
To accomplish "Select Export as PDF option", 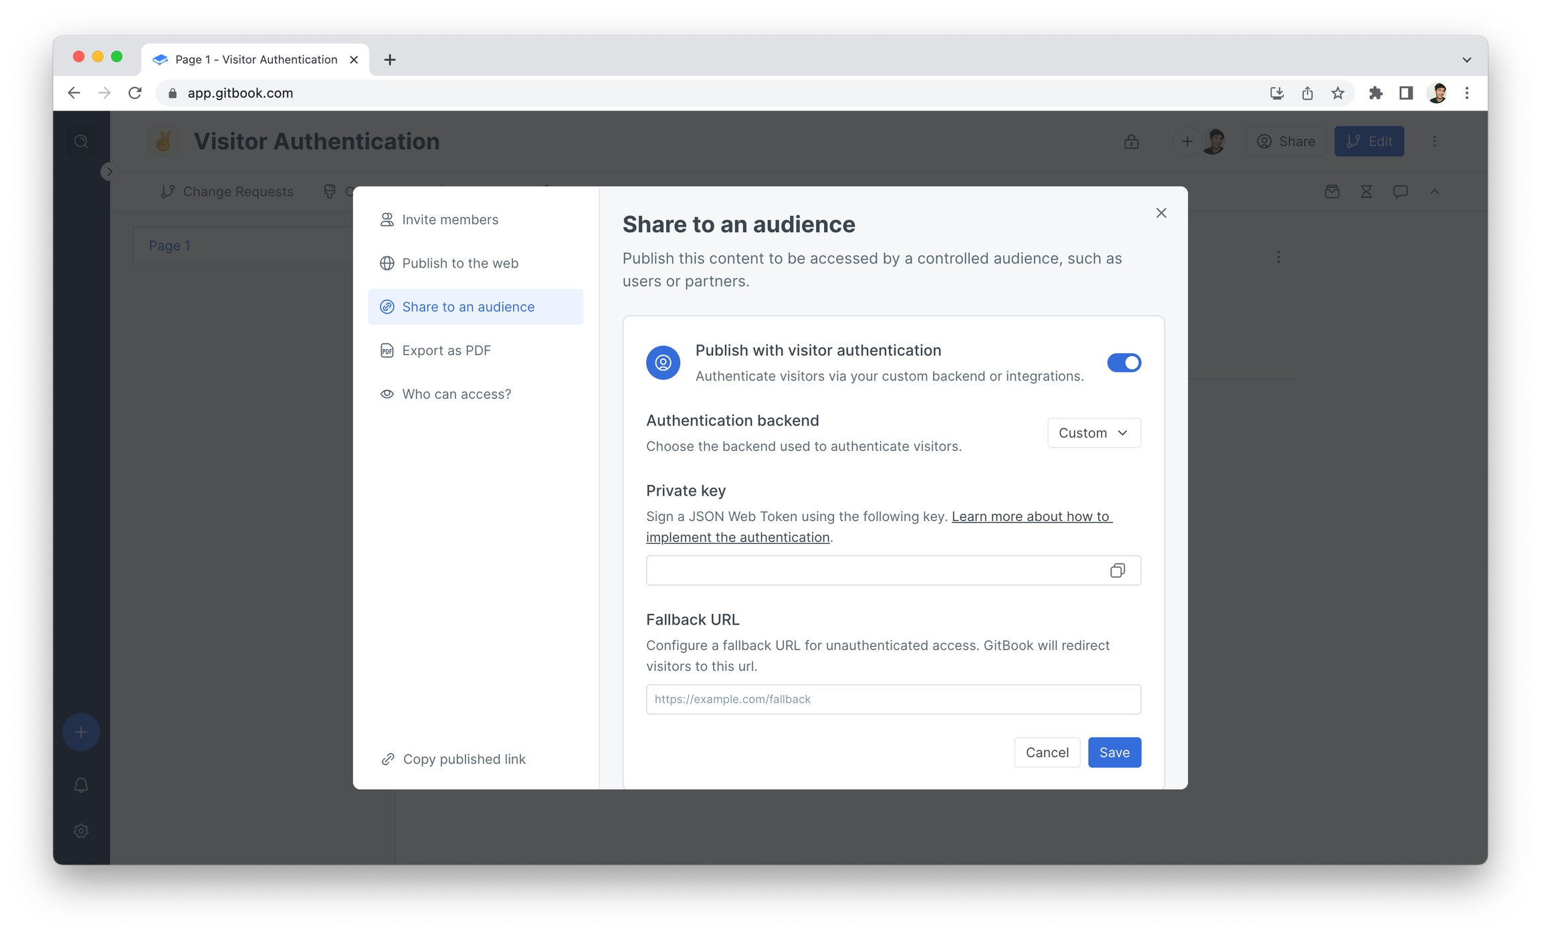I will [446, 350].
